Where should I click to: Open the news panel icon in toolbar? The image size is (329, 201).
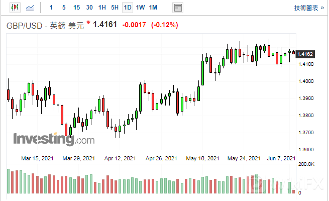[x=177, y=8]
